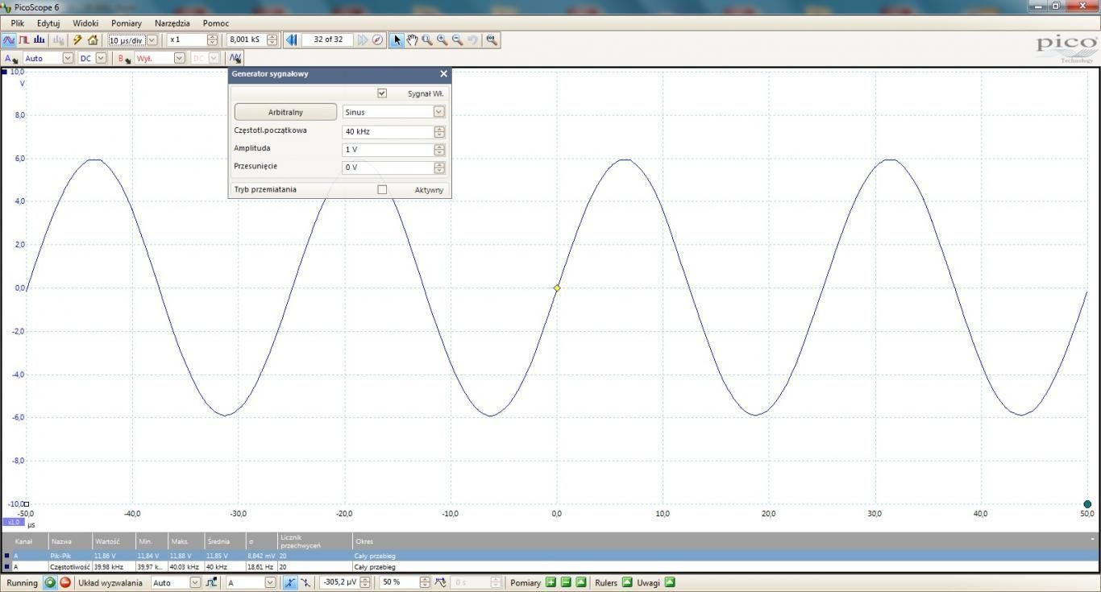Click the x1.0 axis scale button
Viewport: 1101px width, 592px height.
[x=12, y=522]
